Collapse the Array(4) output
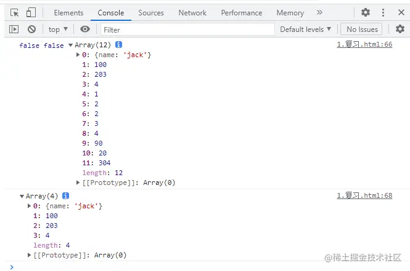410x271 pixels. (22, 196)
